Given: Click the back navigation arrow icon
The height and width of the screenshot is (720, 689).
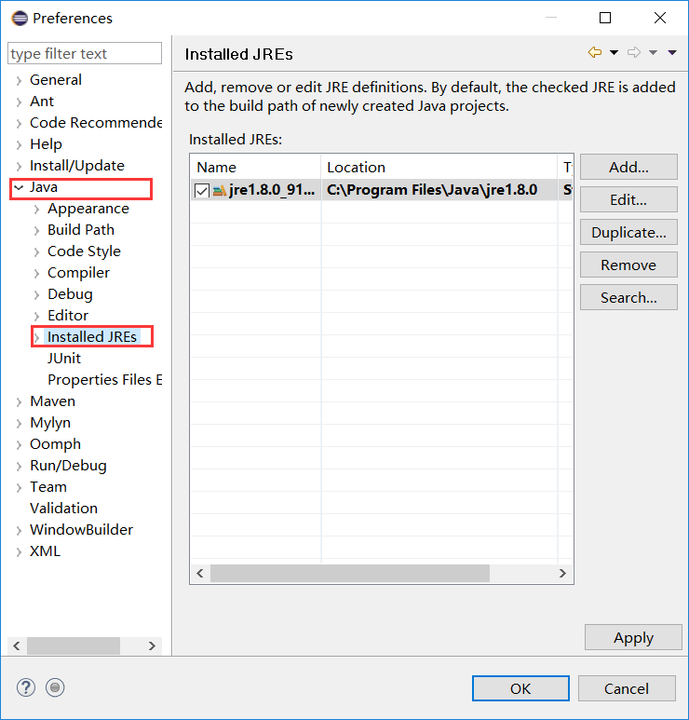Looking at the screenshot, I should 595,52.
